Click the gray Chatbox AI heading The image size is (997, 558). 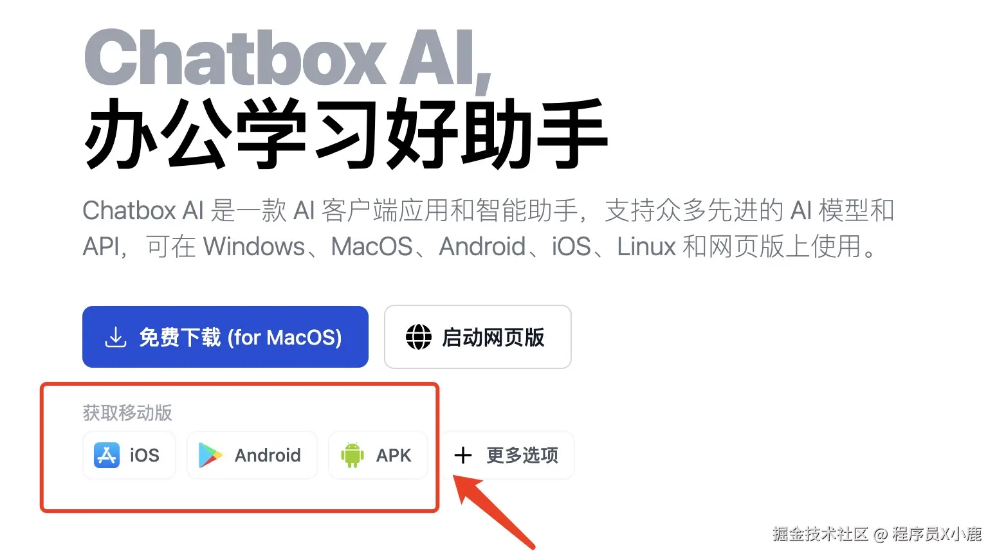point(288,59)
